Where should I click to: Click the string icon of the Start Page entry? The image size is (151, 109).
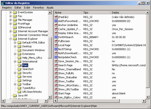pos(56,93)
